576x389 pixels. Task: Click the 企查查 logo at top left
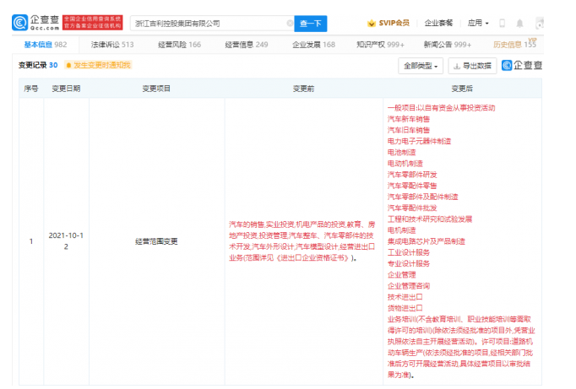tap(32, 22)
